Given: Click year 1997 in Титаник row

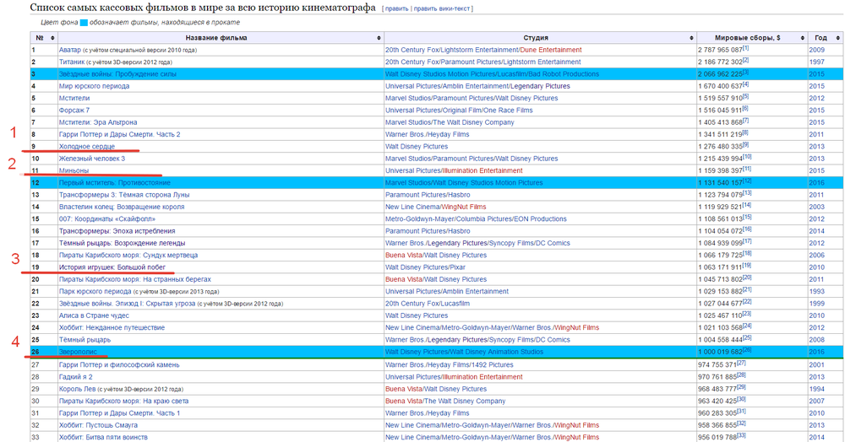Looking at the screenshot, I should pos(816,62).
